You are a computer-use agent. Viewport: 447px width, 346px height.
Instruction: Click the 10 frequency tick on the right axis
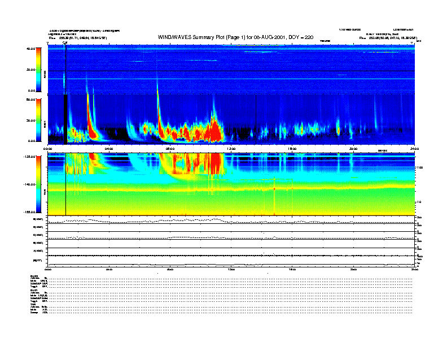[x=419, y=202]
